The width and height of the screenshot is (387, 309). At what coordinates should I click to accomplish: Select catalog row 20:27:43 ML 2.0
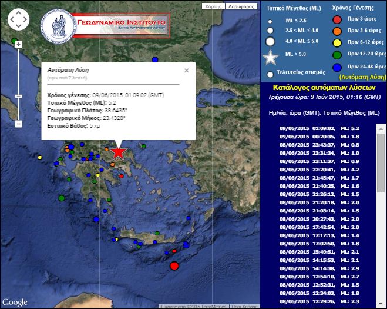point(319,219)
